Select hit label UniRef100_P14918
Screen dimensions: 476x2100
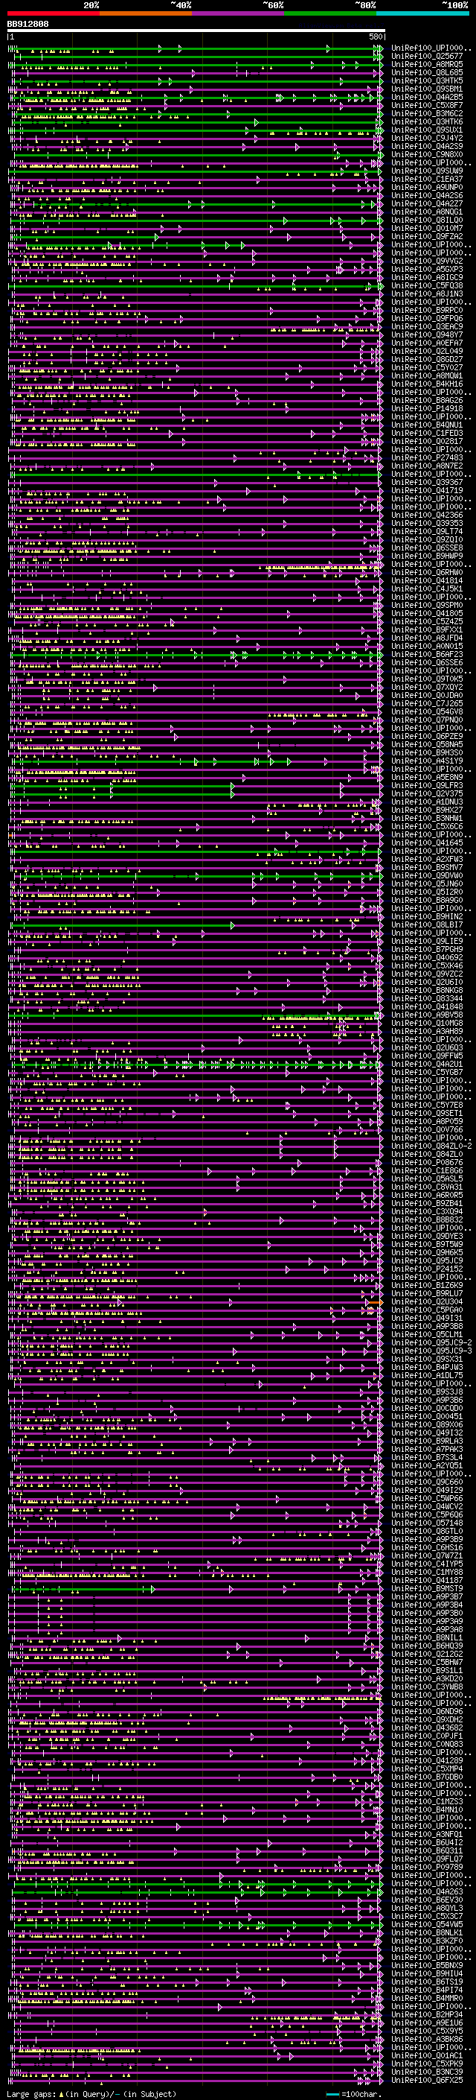[x=427, y=408]
